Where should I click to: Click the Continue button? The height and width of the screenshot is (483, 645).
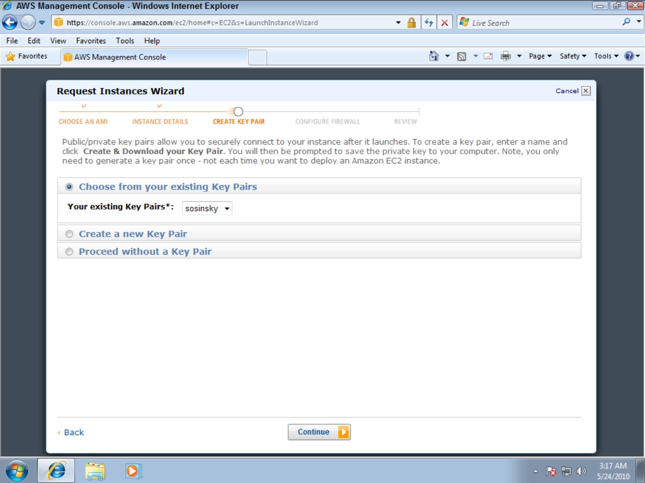319,432
